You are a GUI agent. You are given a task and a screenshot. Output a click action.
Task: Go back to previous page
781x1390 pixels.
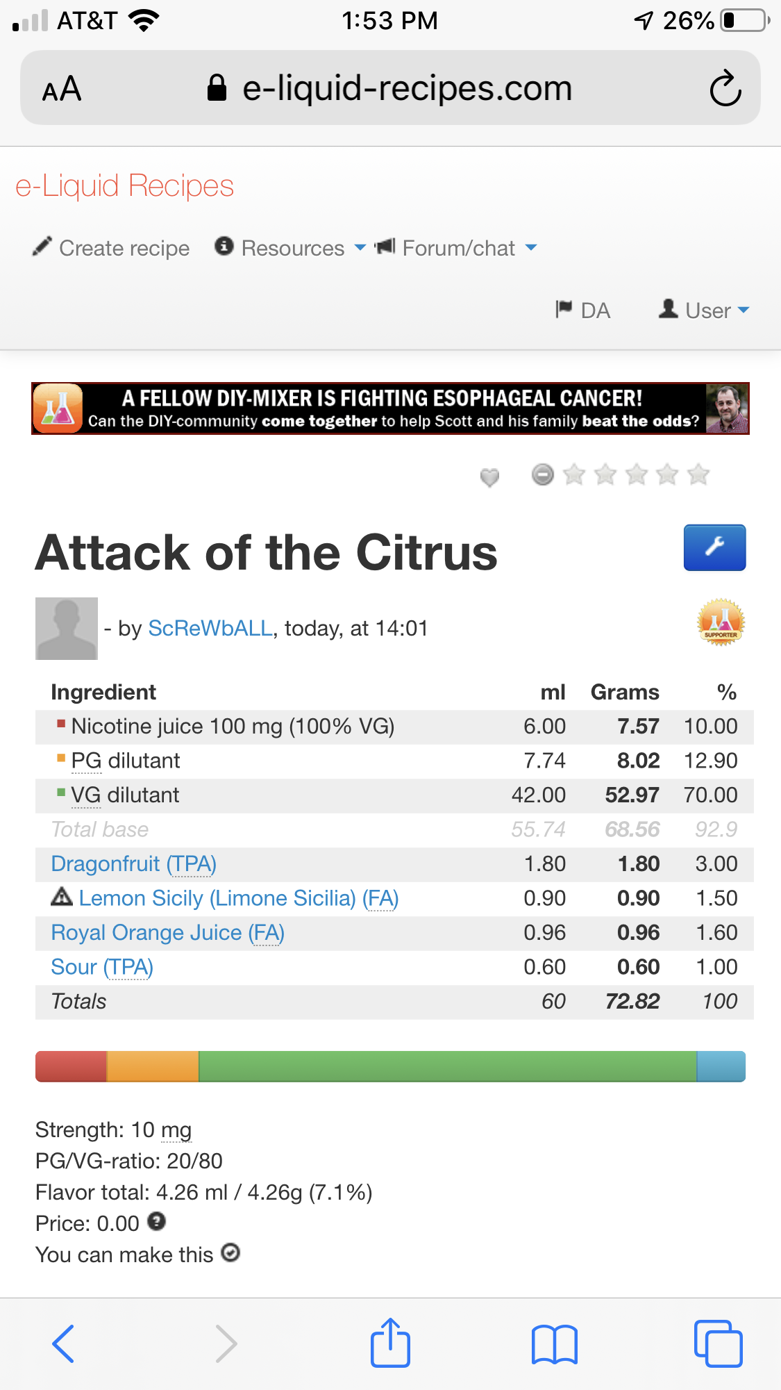point(63,1343)
